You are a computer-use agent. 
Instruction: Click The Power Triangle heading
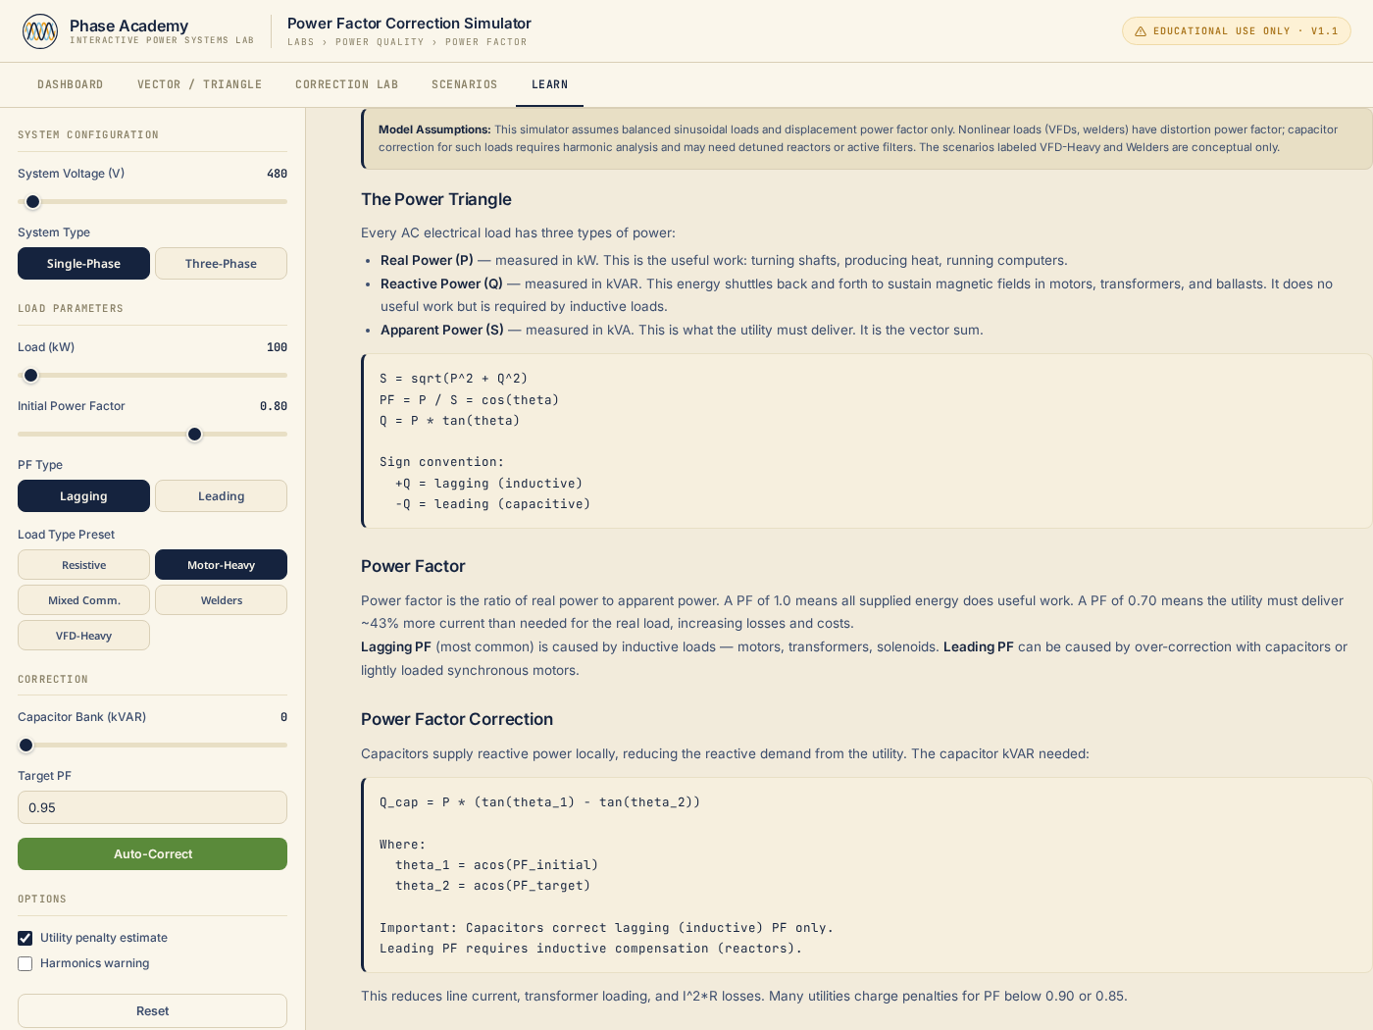(x=436, y=199)
